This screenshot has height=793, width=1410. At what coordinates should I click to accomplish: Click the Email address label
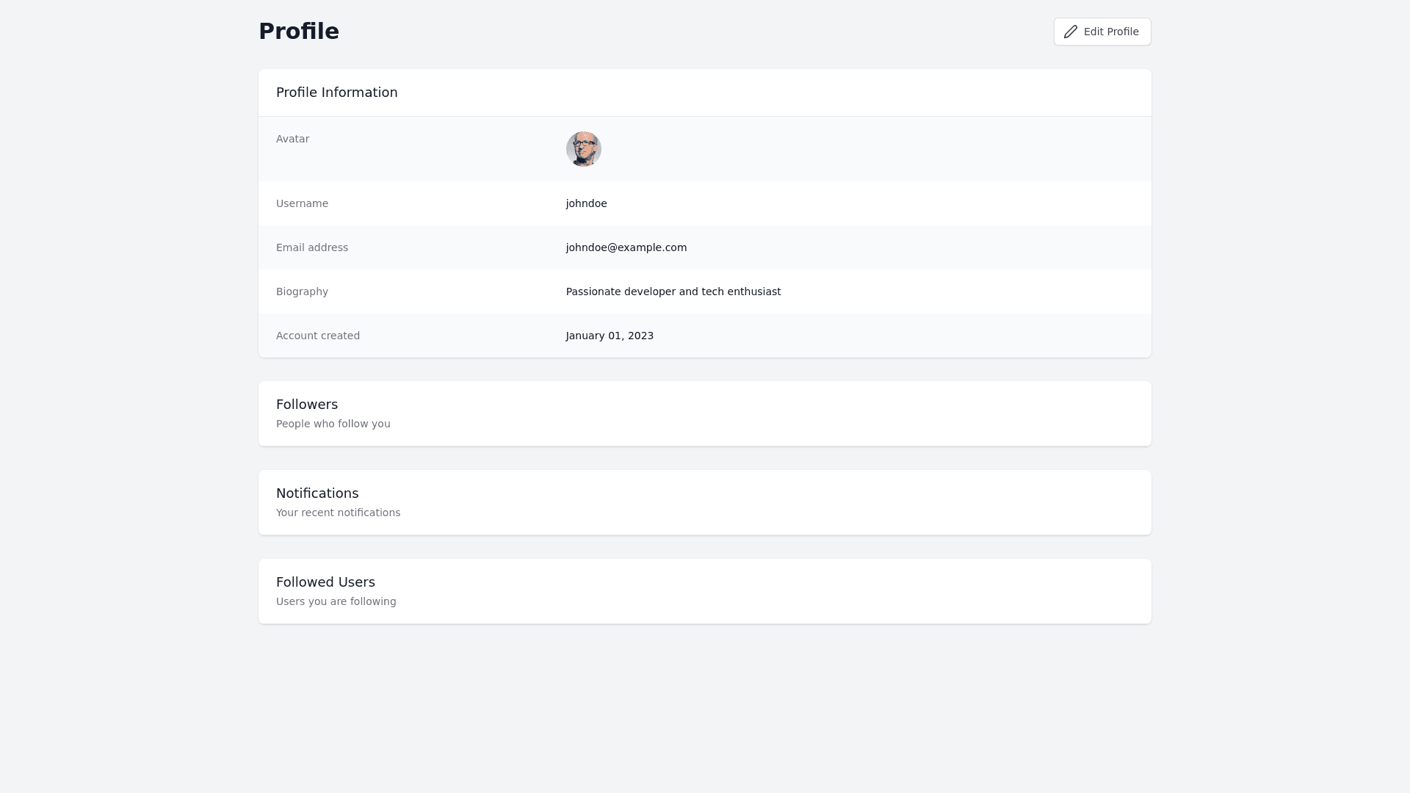pos(312,247)
